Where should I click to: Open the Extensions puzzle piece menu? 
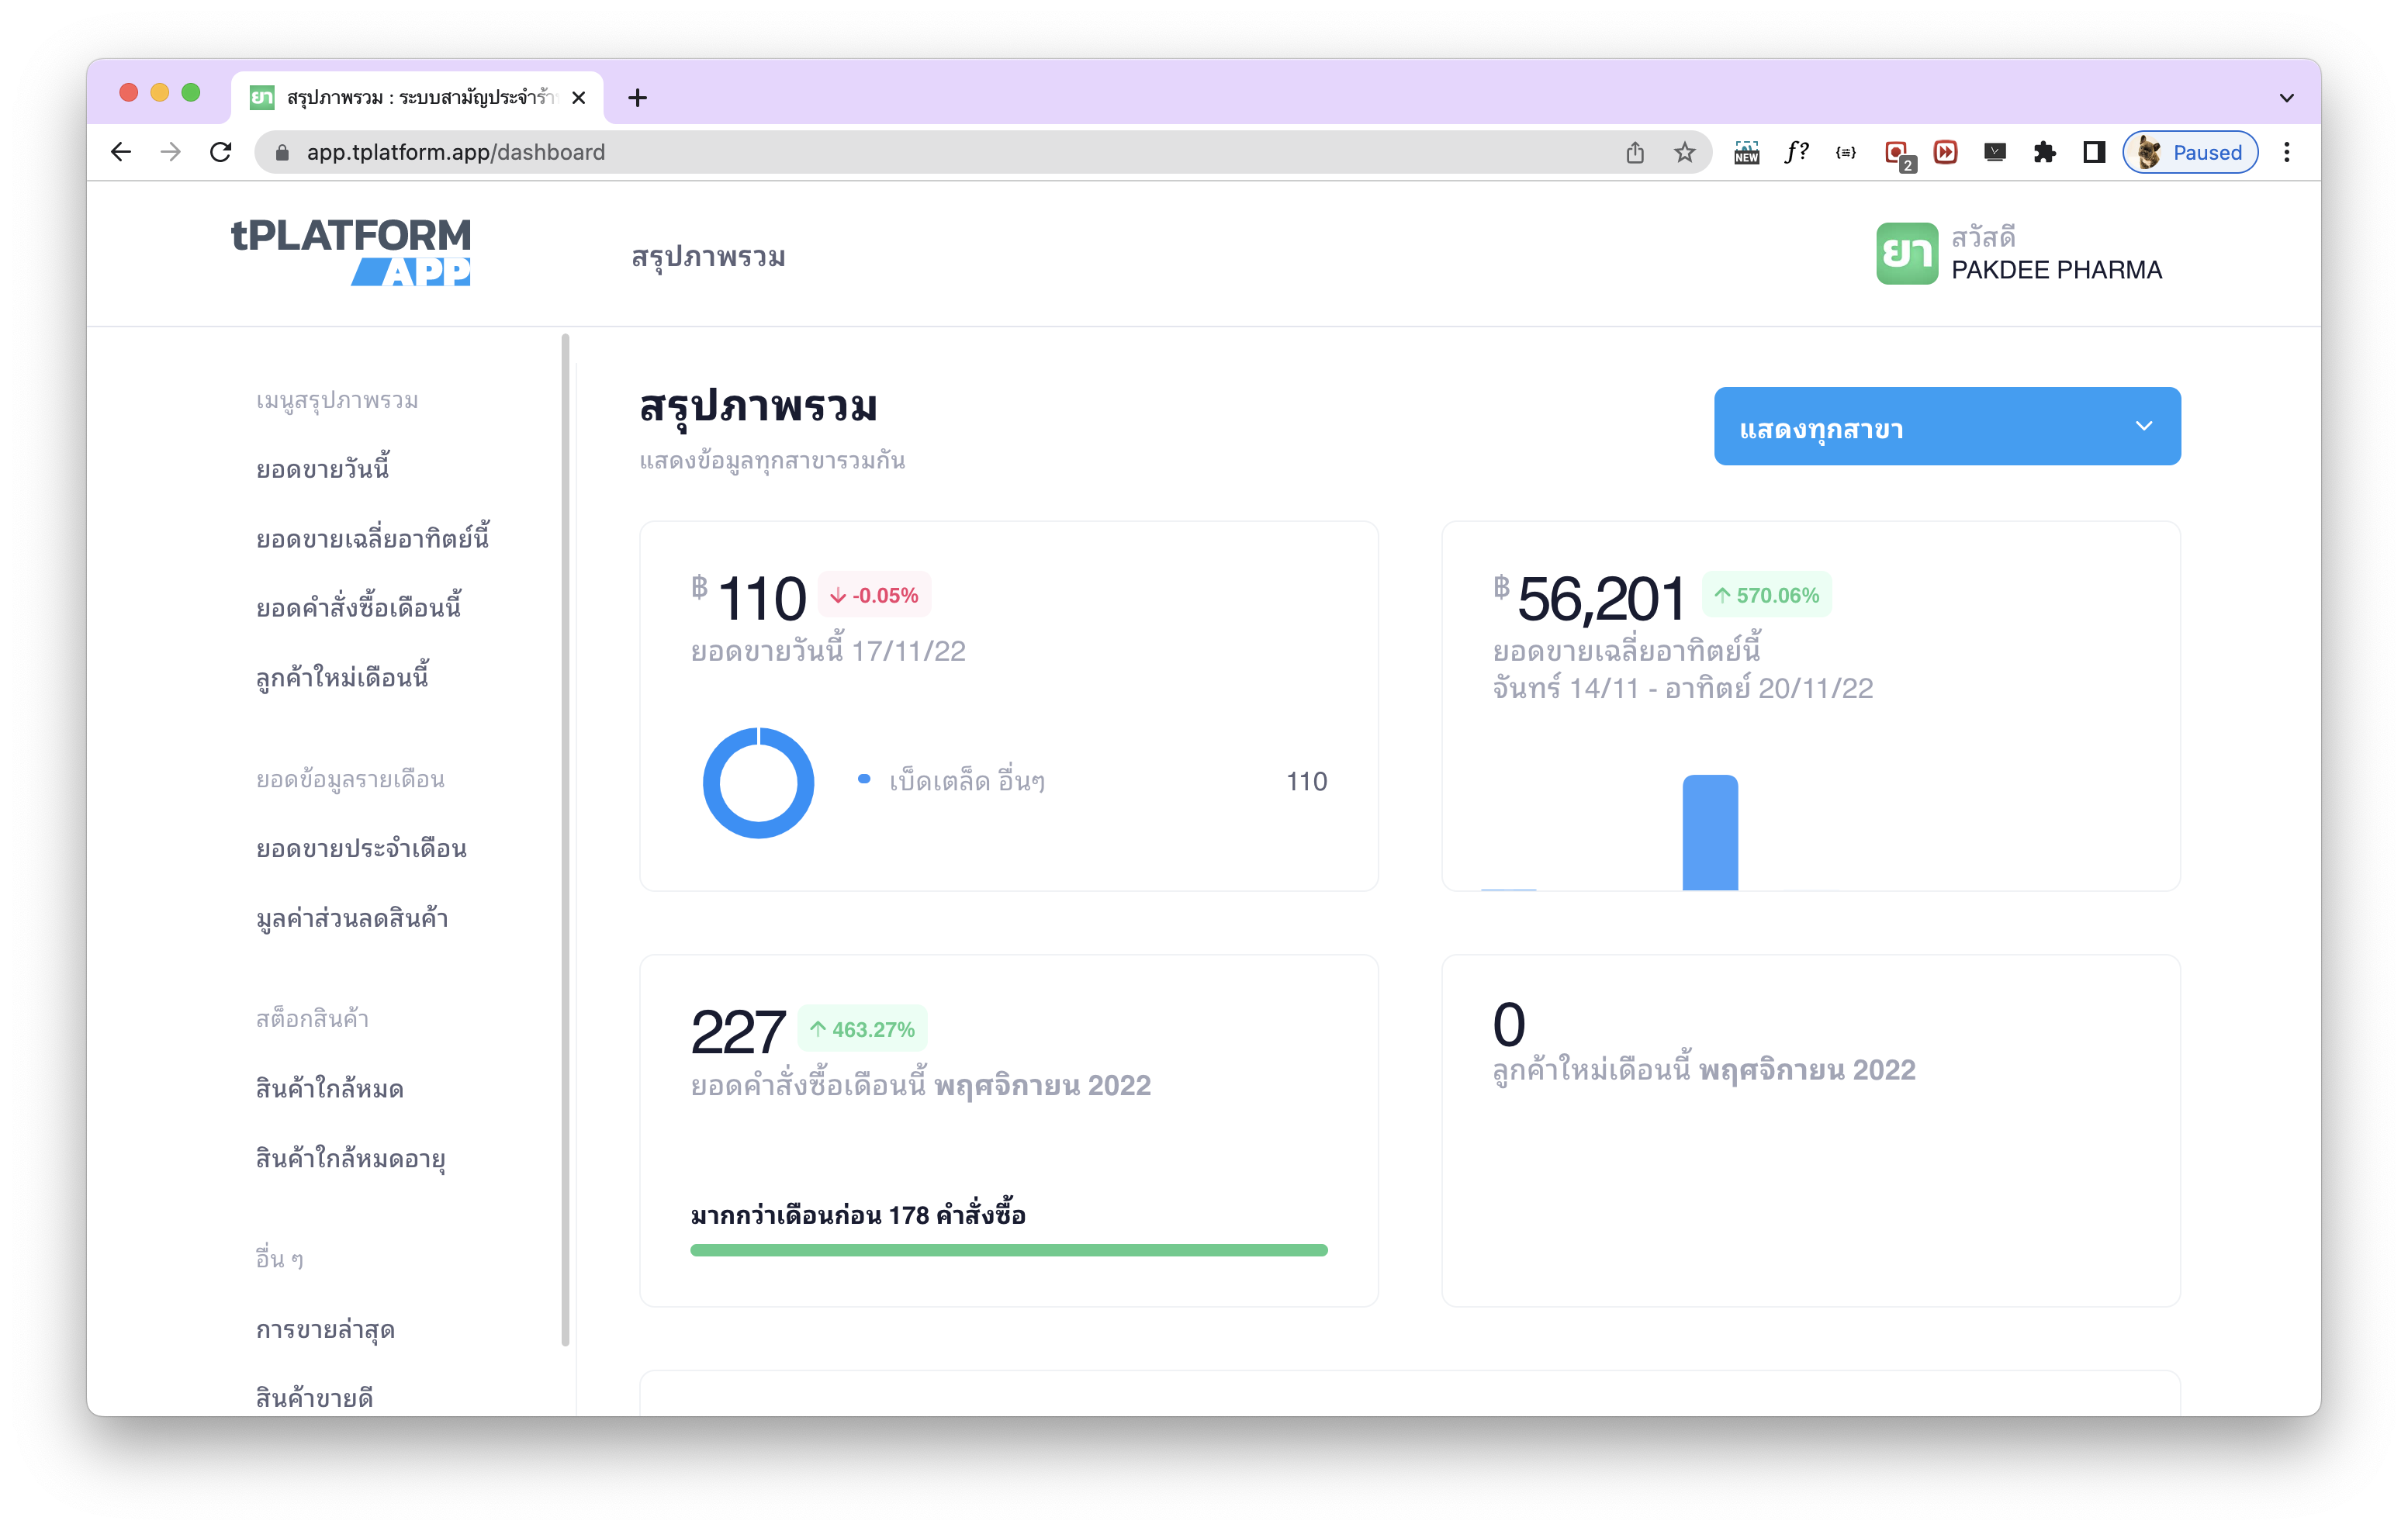[2044, 152]
